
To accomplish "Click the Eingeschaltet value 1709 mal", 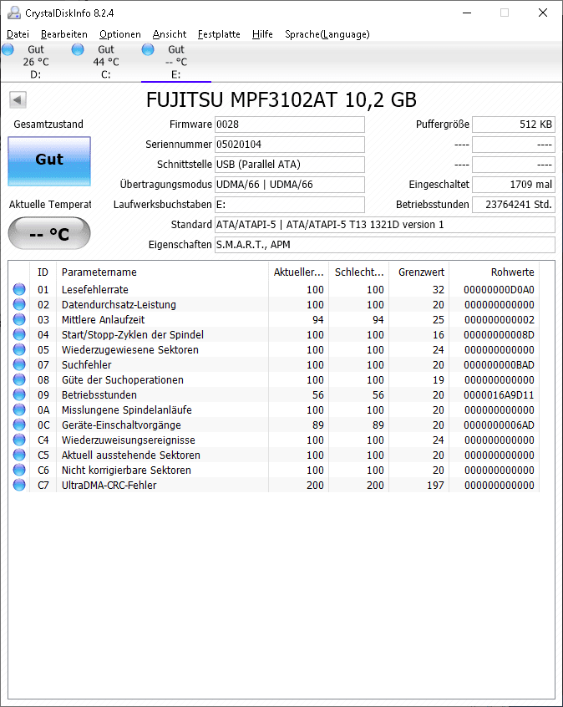I will coord(514,185).
